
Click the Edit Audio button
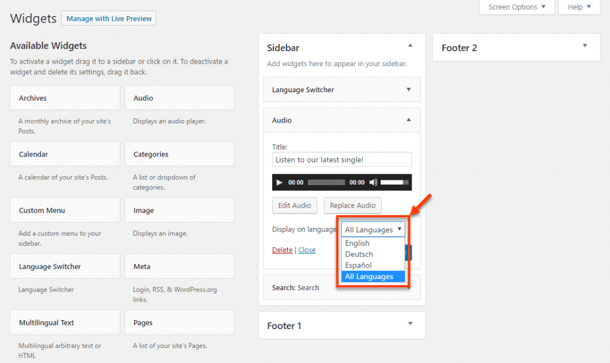[x=294, y=205]
